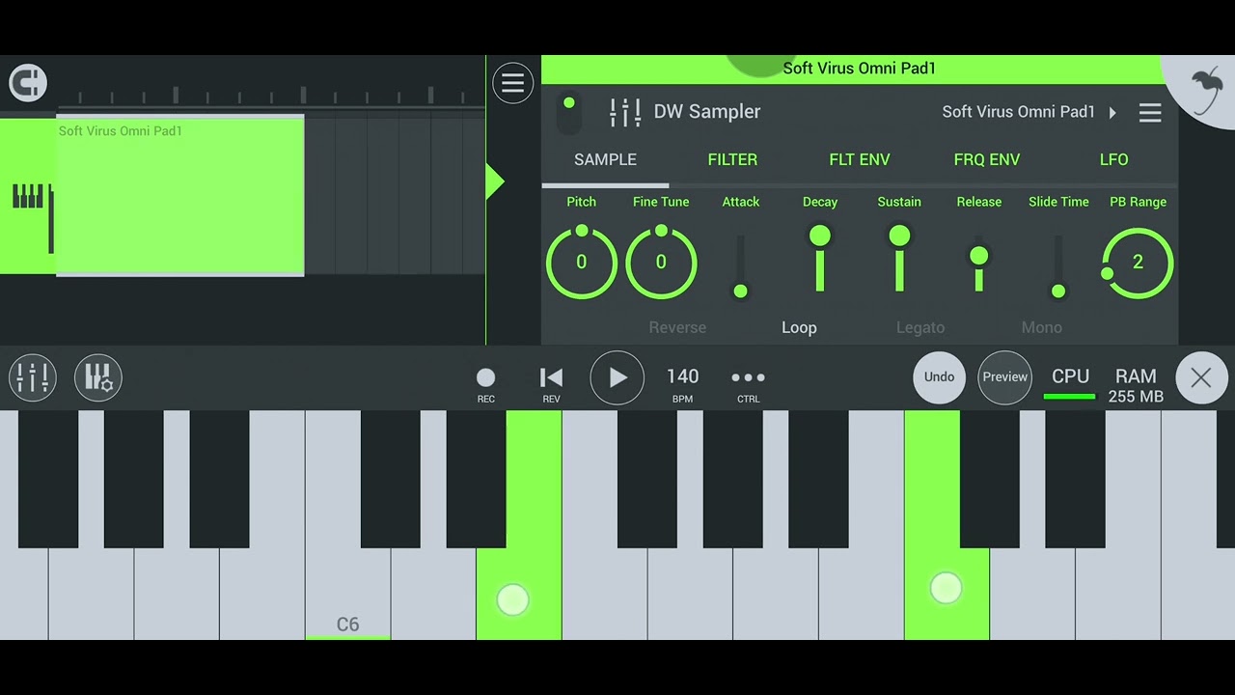Image resolution: width=1235 pixels, height=695 pixels.
Task: Click the Undo button
Action: 939,377
